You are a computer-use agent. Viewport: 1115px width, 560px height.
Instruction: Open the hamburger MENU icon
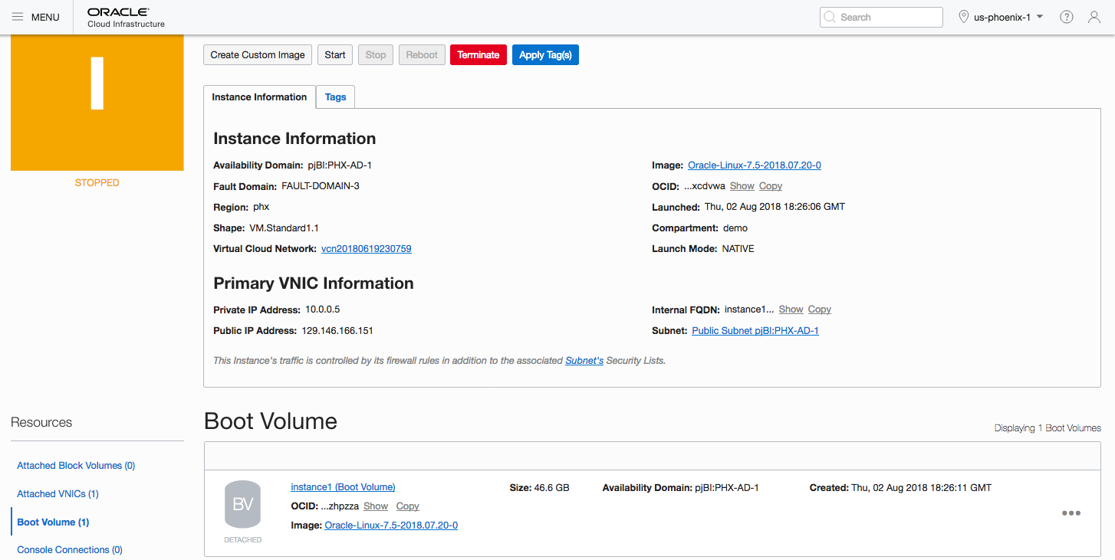[x=18, y=17]
